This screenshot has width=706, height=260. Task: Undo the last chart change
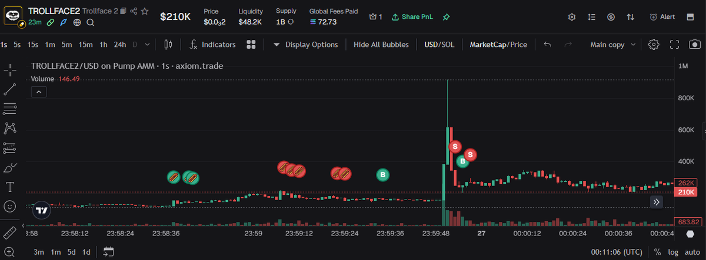548,45
